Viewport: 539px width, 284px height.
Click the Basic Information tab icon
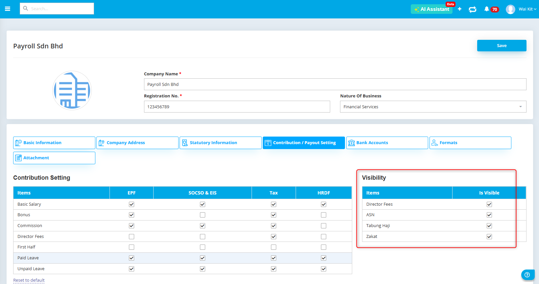tap(18, 143)
